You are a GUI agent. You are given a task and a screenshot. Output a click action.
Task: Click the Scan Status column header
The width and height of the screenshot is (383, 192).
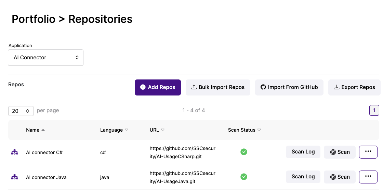[x=241, y=130]
